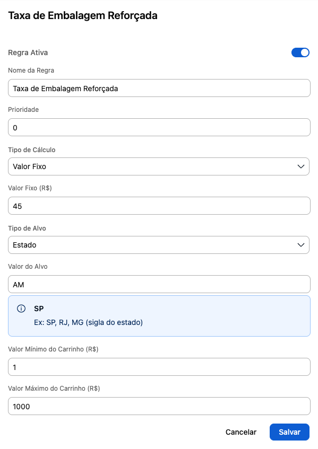This screenshot has width=318, height=449.
Task: Click the Valor Mínimo do Carrinho field
Action: tap(159, 367)
